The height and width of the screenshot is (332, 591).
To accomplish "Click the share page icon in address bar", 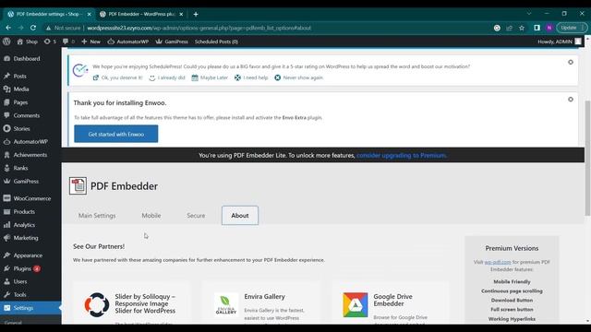I will (x=509, y=28).
